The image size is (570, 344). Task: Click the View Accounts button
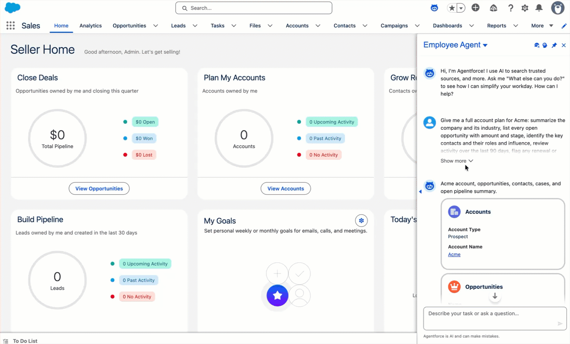point(286,188)
